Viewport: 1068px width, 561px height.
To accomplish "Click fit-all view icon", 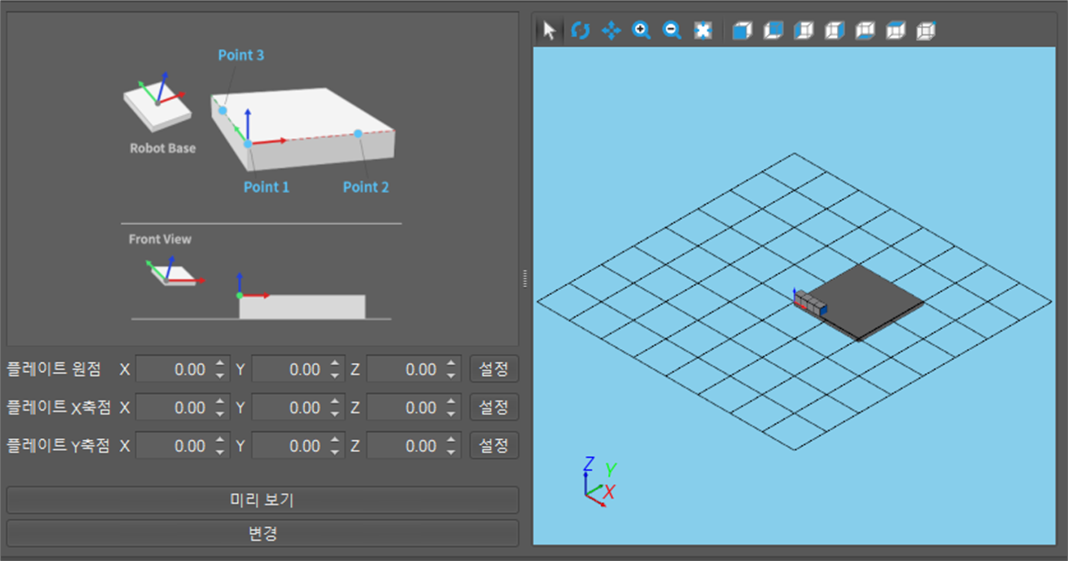I will [703, 30].
